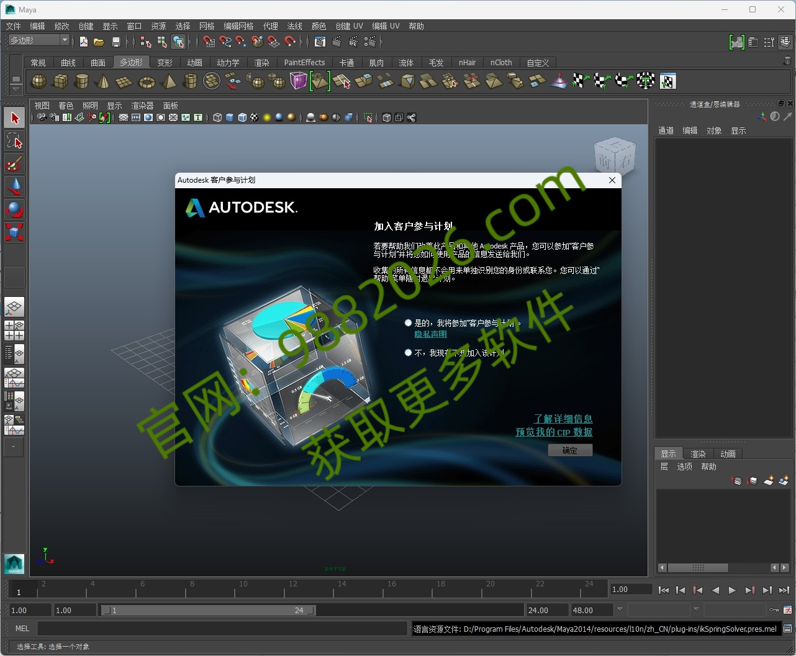Open the 着色 viewport panel menu
Viewport: 796px width, 656px height.
click(65, 106)
